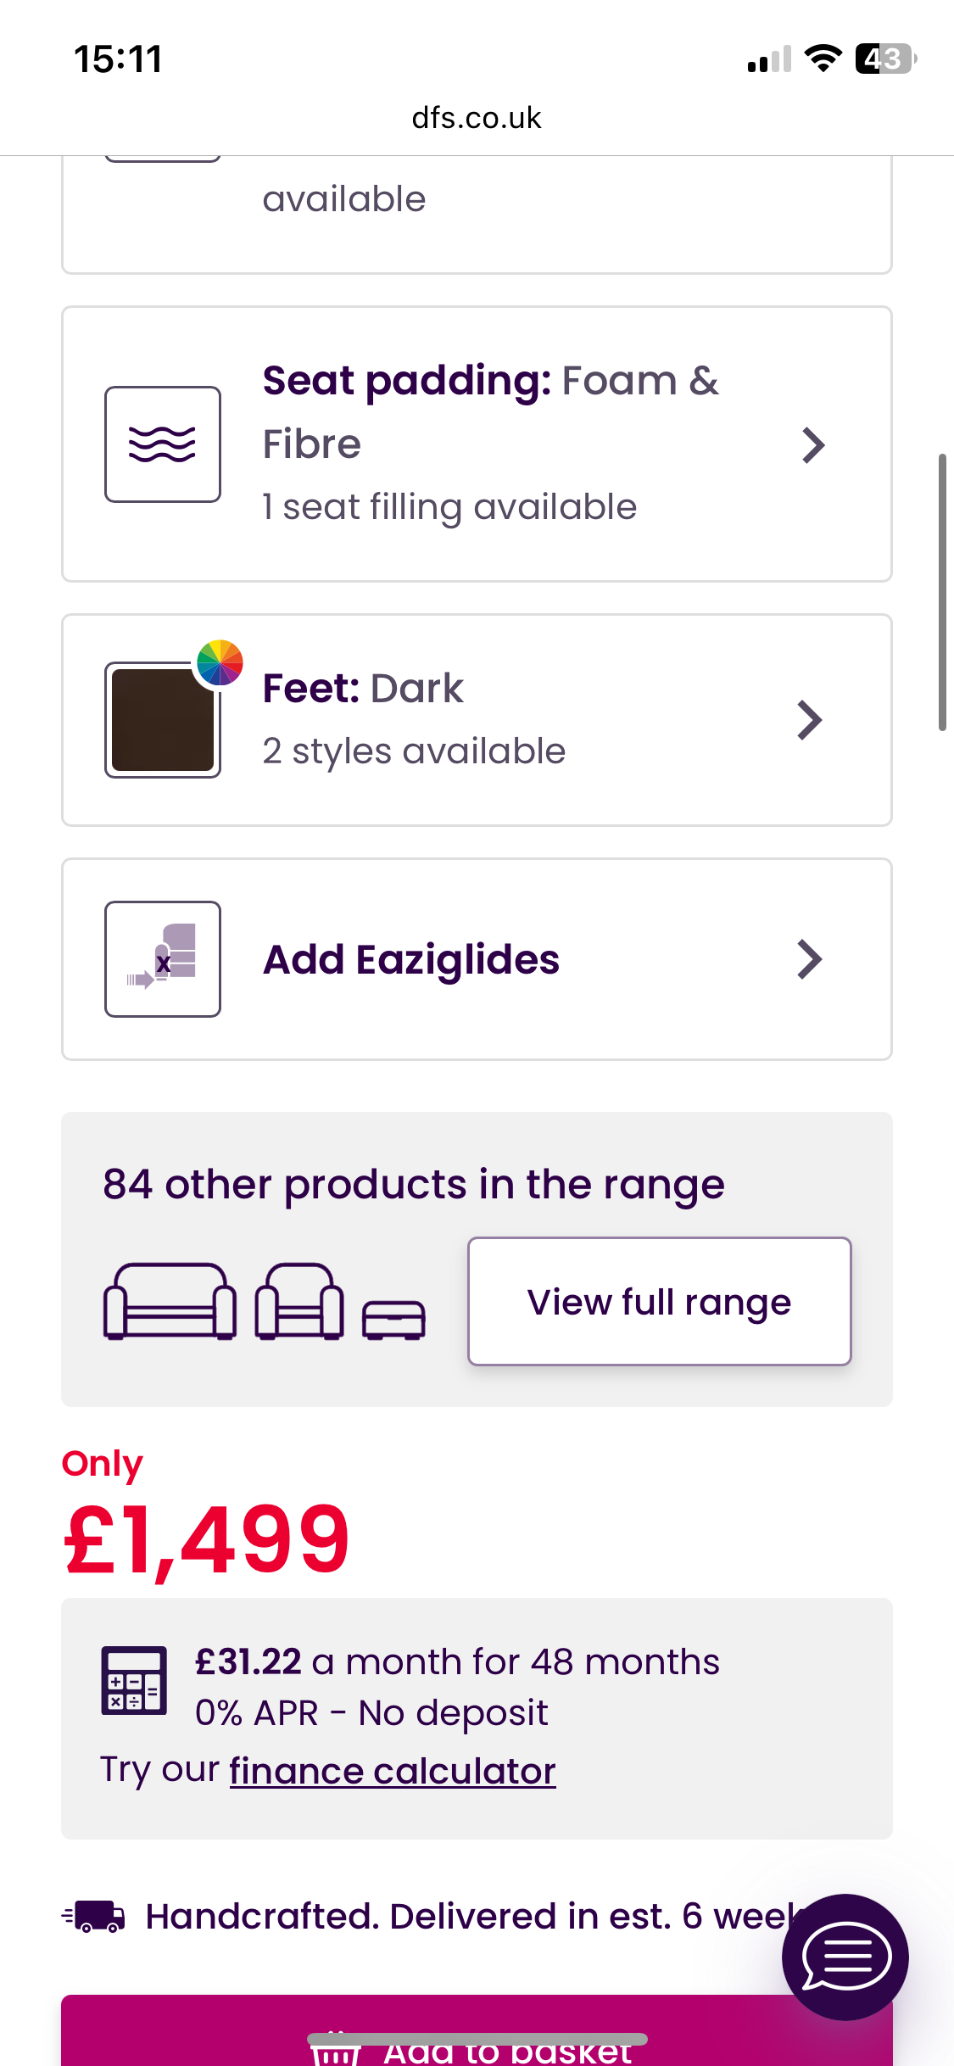Open the finance calculator link
Screen dimensions: 954x2066
393,1771
